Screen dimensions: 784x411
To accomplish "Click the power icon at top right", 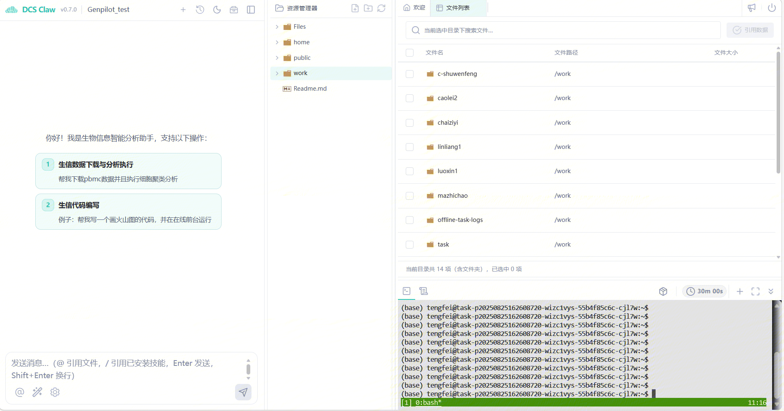I will click(x=772, y=8).
